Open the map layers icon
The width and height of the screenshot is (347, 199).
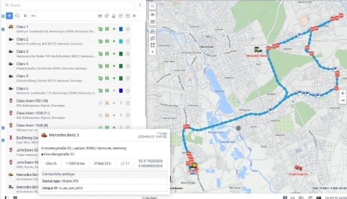pos(152,22)
